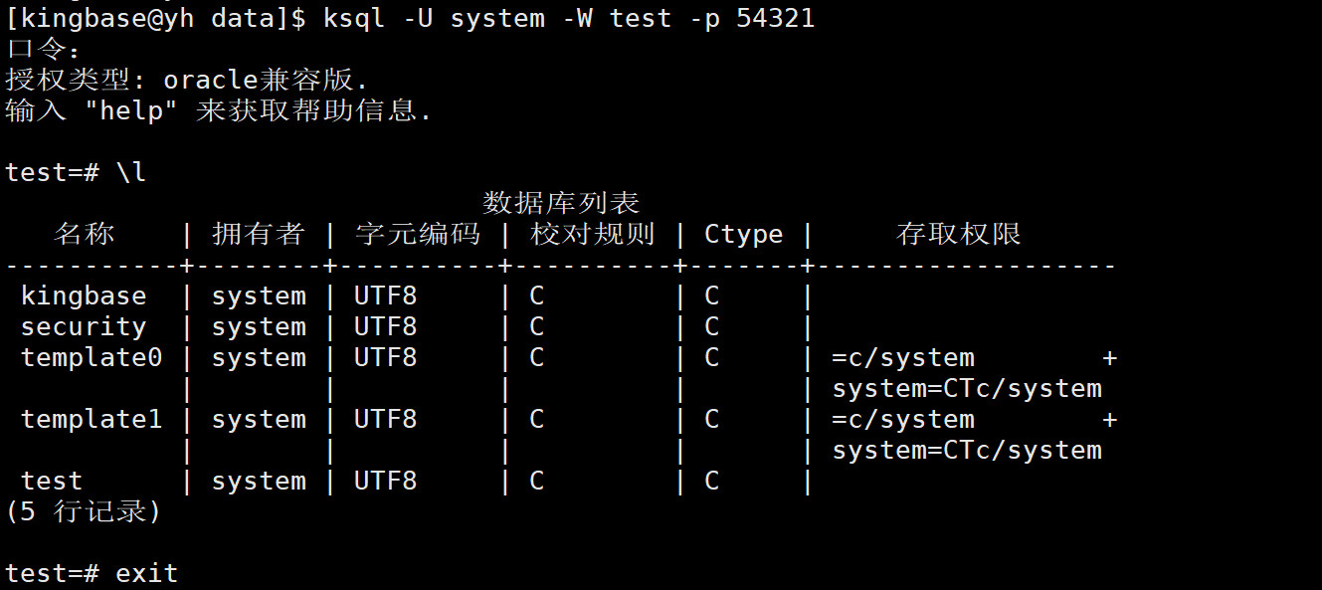Image resolution: width=1322 pixels, height=590 pixels.
Task: Click the exit command on the last line
Action: click(x=147, y=573)
